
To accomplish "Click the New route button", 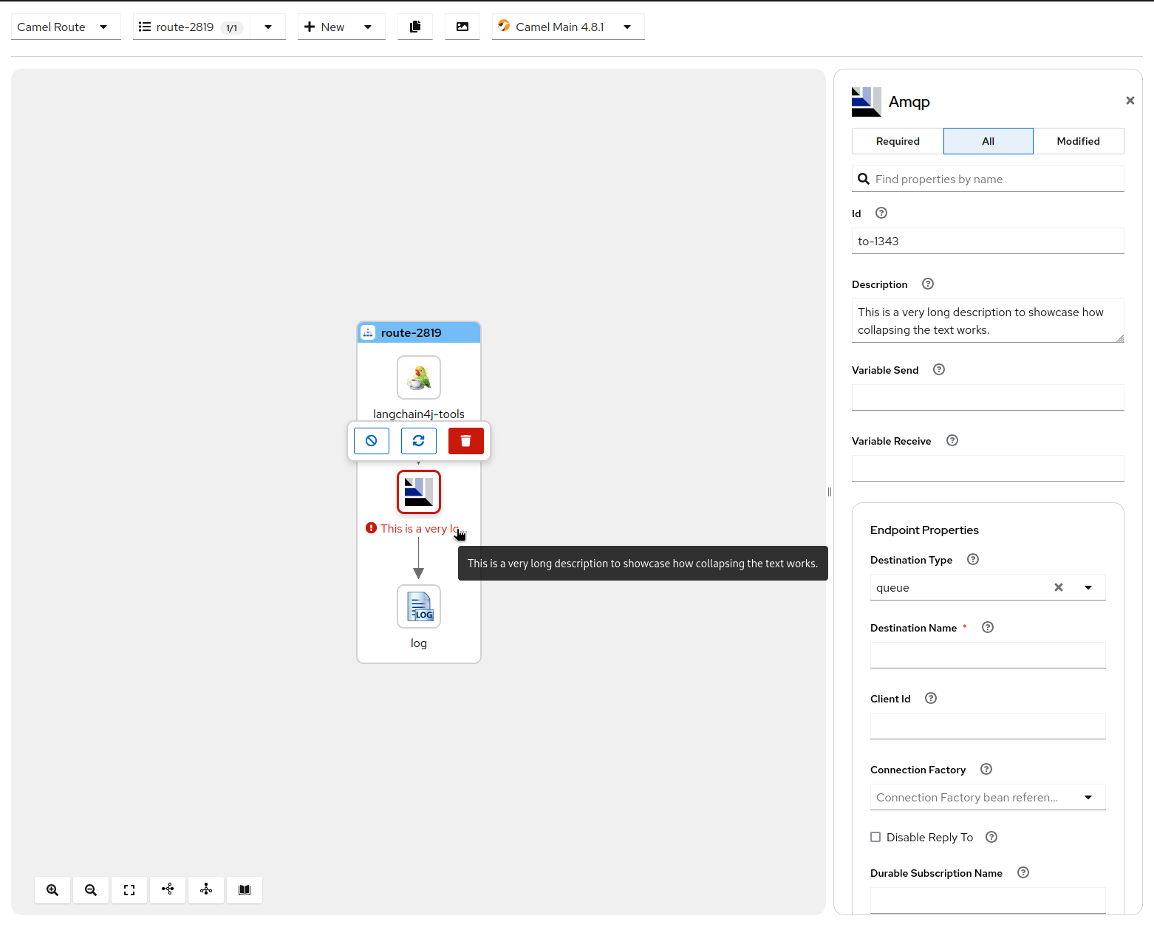I will point(325,27).
